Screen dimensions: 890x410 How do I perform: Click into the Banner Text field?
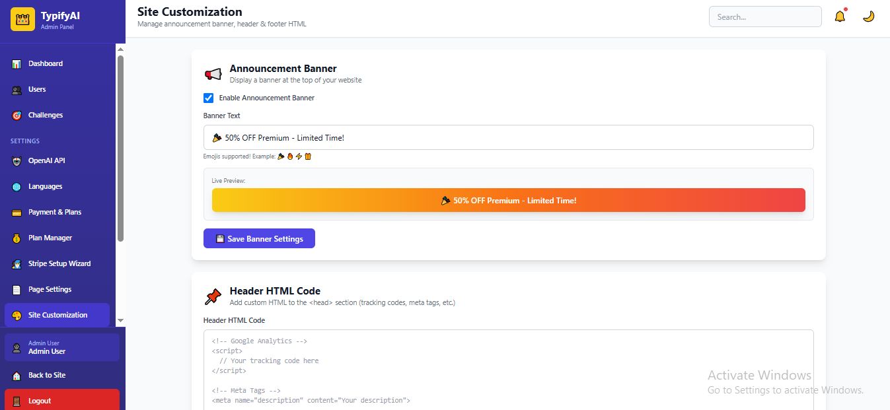click(x=508, y=137)
